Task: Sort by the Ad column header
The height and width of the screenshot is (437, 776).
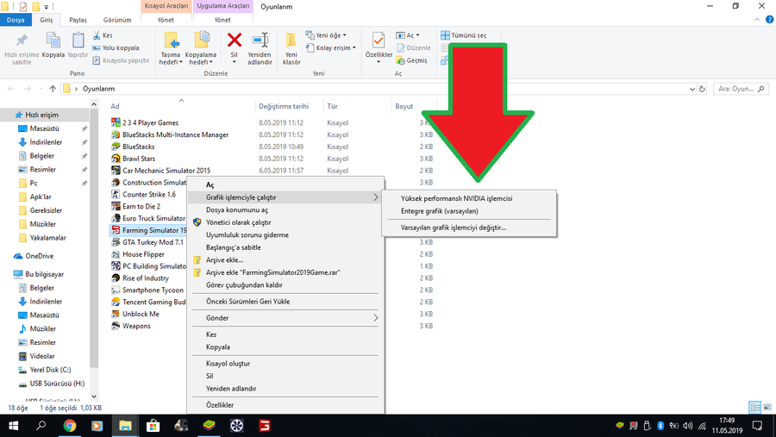Action: click(115, 106)
